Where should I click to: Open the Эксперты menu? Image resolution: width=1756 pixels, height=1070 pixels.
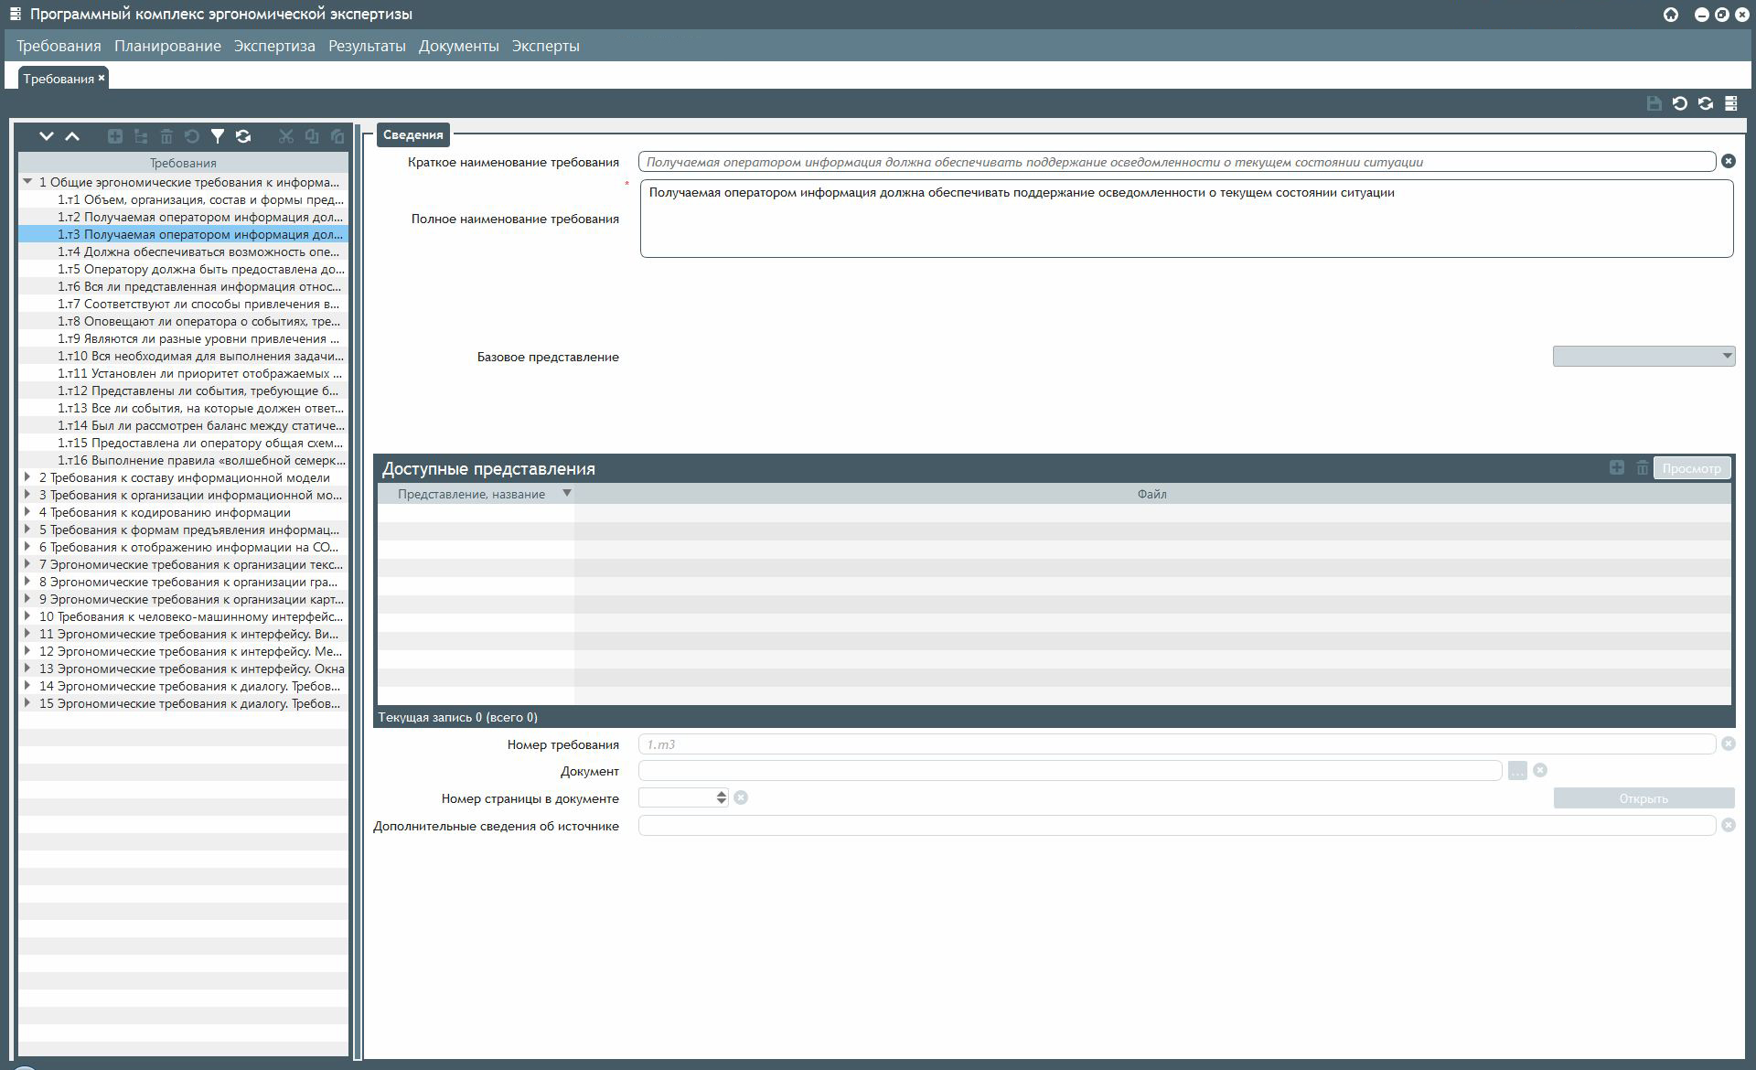coord(545,46)
